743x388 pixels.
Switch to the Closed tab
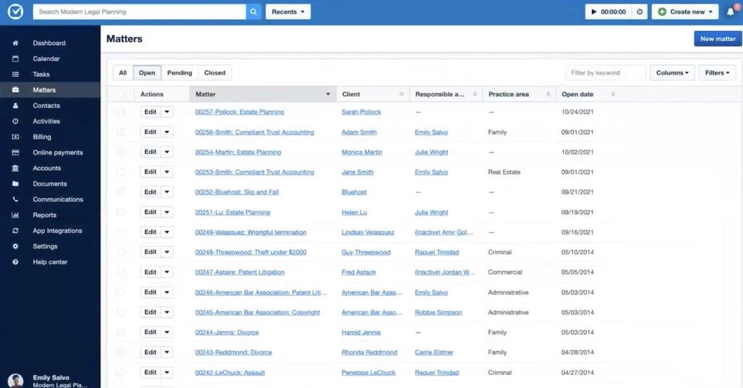[x=215, y=73]
